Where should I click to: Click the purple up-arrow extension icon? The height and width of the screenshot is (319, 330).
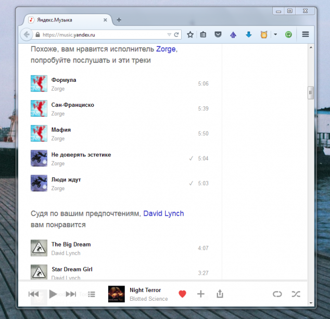(233, 34)
